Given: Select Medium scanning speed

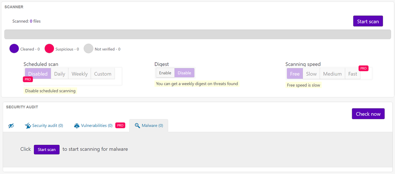Looking at the screenshot, I should [332, 74].
